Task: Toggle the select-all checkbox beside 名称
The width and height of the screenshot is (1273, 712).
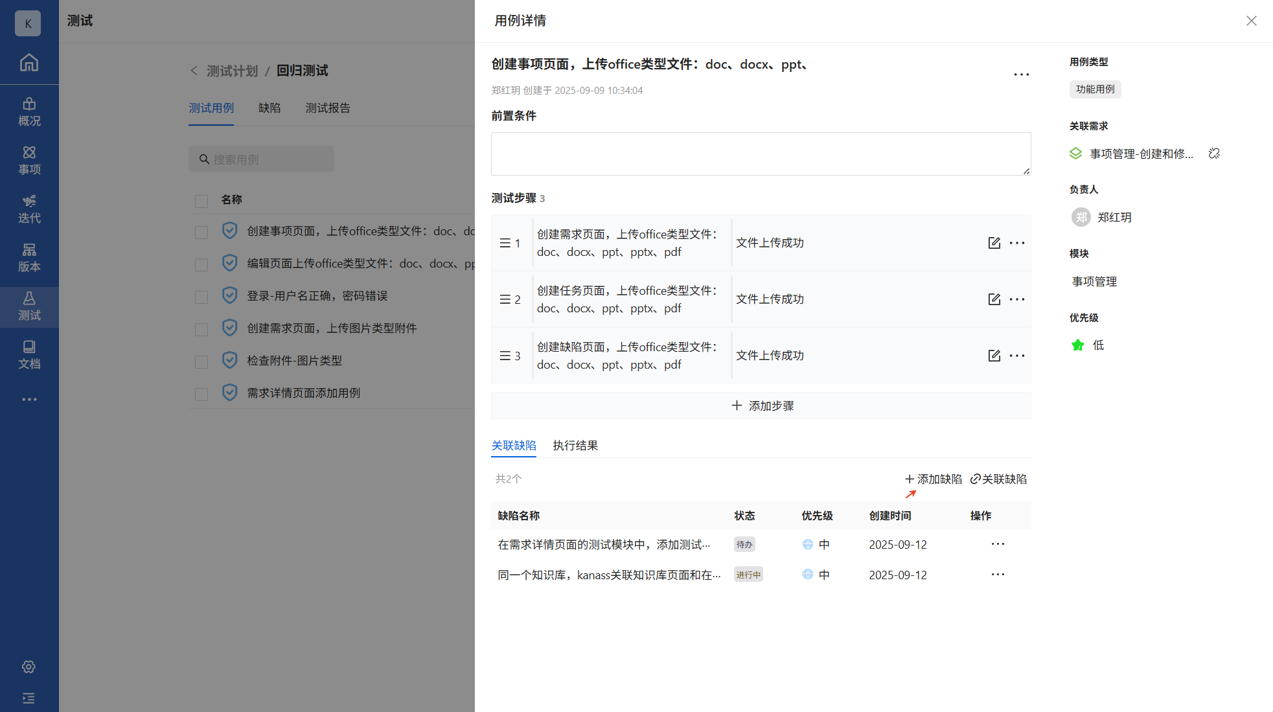Action: tap(201, 201)
